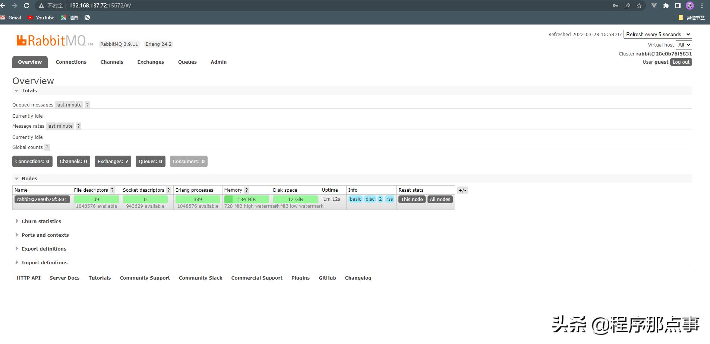The width and height of the screenshot is (710, 344).
Task: Open the Virtual host dropdown
Action: point(684,45)
